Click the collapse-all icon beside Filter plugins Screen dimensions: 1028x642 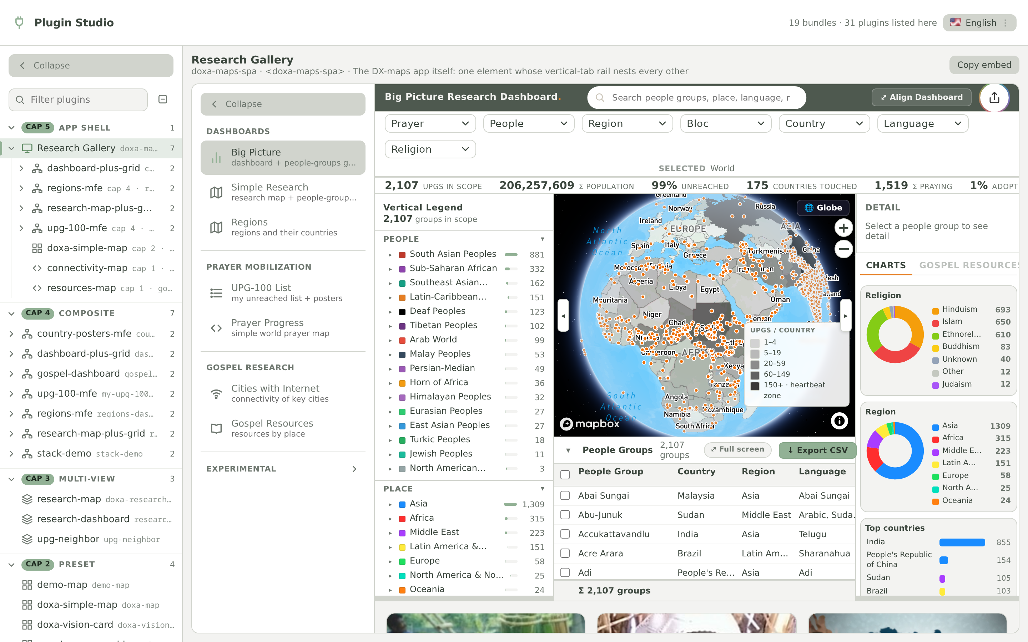tap(163, 100)
